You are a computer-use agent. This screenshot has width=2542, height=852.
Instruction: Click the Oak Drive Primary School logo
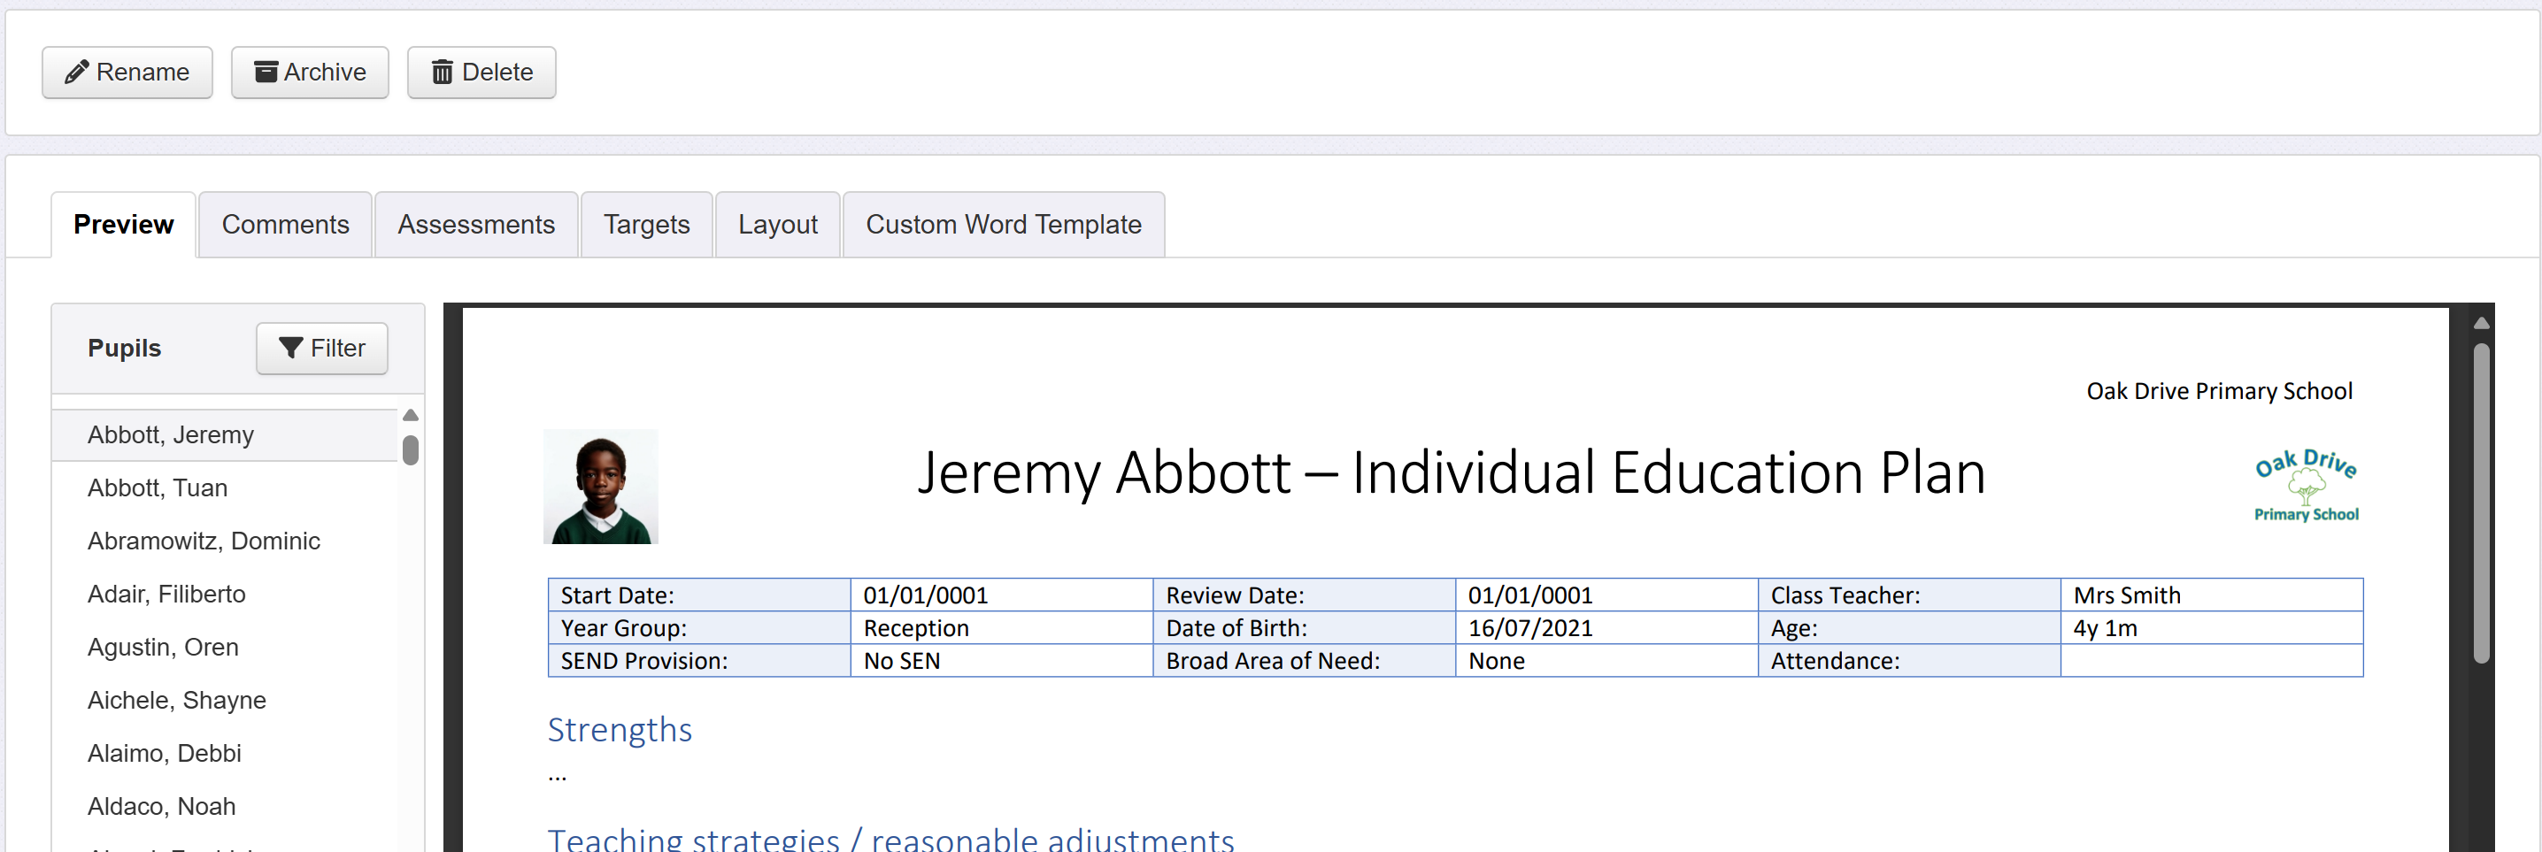tap(2305, 485)
